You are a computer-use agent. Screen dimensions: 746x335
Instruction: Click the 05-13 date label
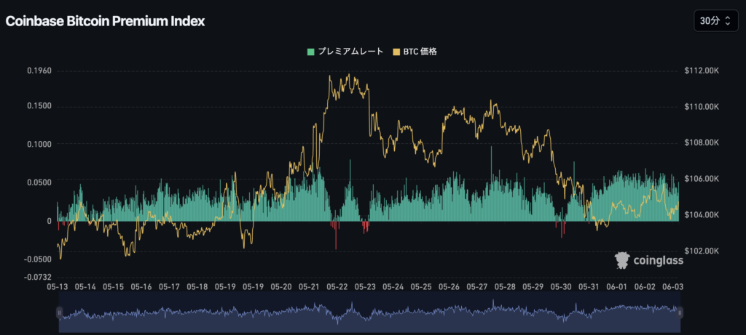coord(58,287)
